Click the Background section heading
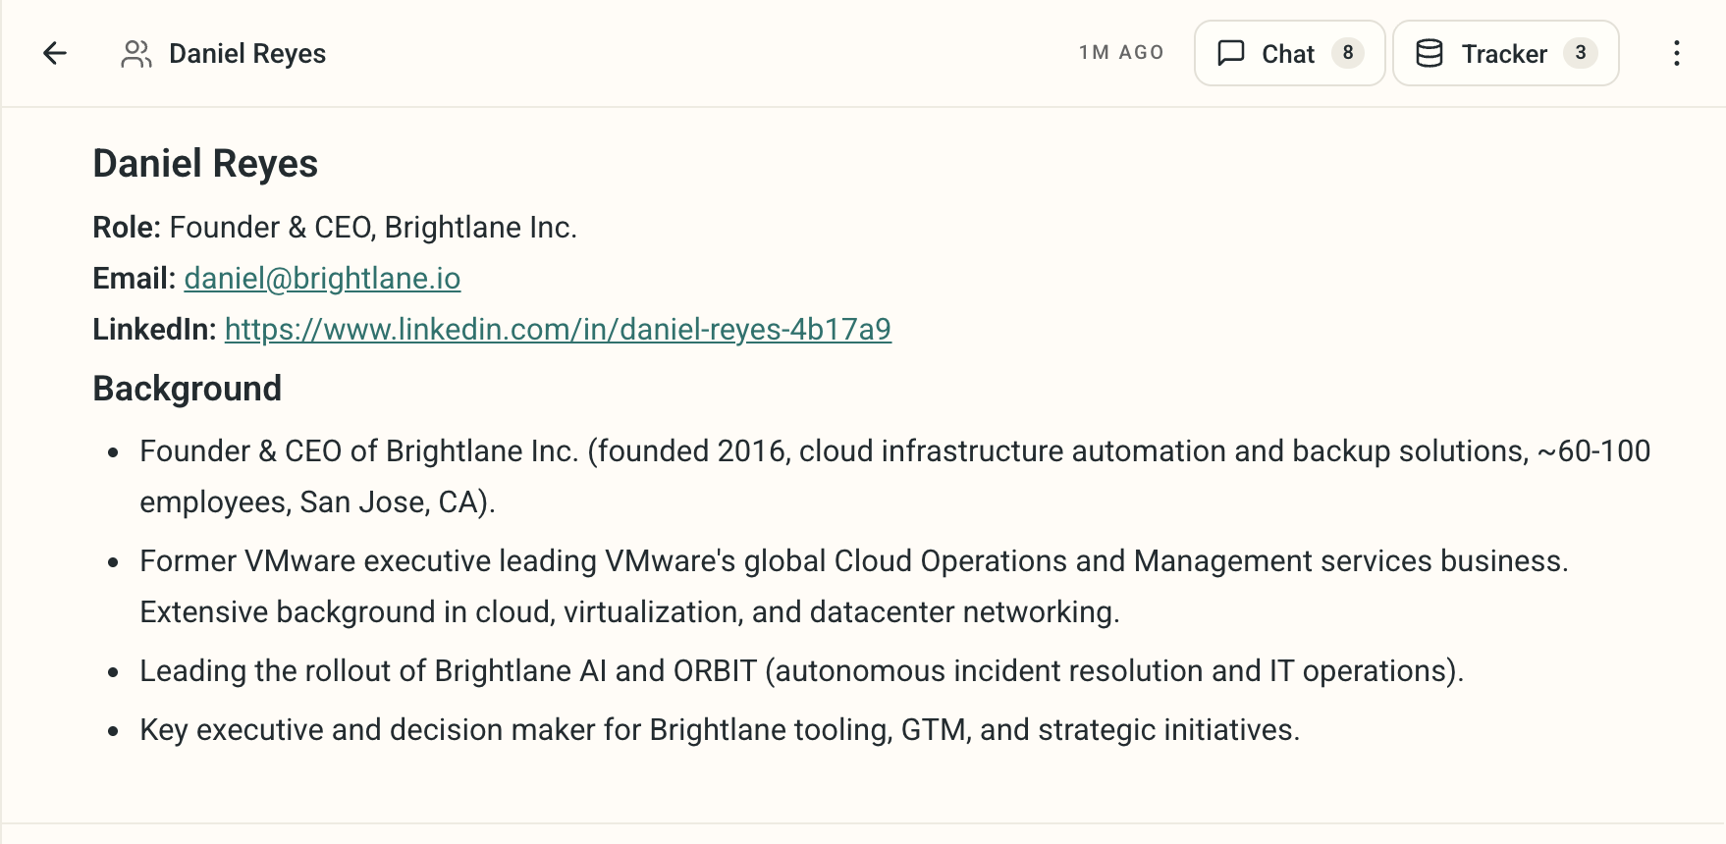Viewport: 1726px width, 844px height. click(x=188, y=389)
